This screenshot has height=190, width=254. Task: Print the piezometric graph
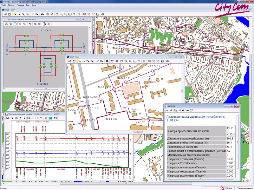(16, 118)
